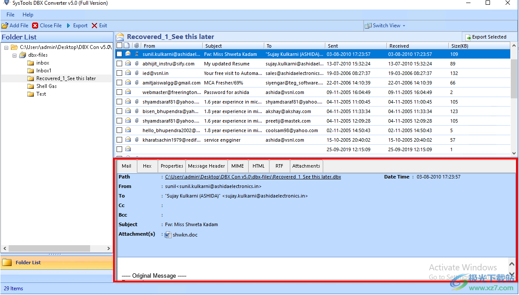519x295 pixels.
Task: Click the Folder List panel icon at bottom
Action: (7, 263)
